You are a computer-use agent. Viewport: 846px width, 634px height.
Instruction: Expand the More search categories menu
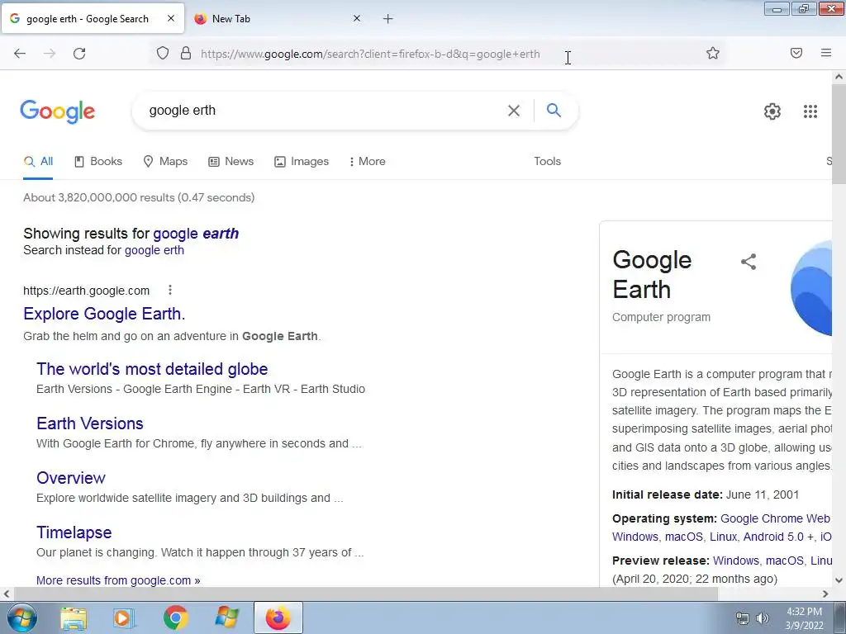coord(368,161)
